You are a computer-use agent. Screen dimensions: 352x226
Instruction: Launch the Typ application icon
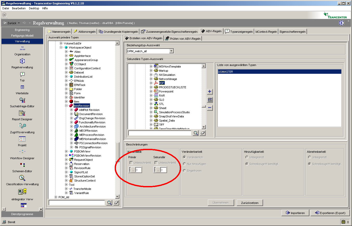pyautogui.click(x=22, y=74)
